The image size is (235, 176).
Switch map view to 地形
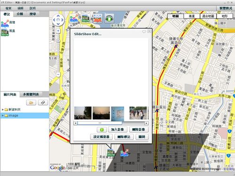click(225, 16)
